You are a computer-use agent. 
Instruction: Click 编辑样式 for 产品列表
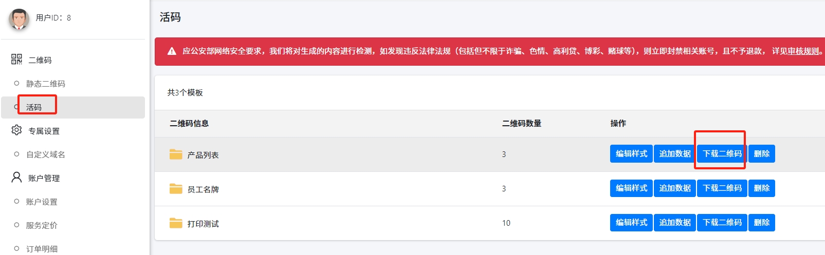click(x=631, y=154)
